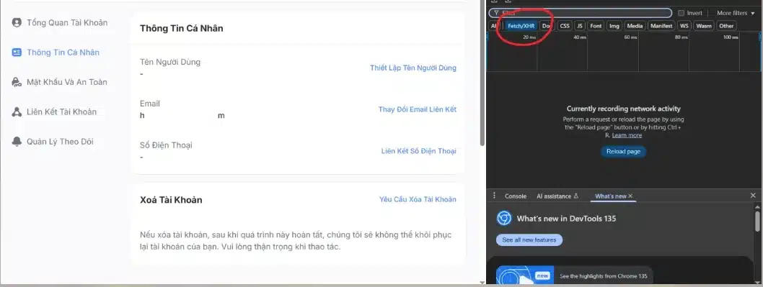Close the DevTools bottom drawer

753,195
